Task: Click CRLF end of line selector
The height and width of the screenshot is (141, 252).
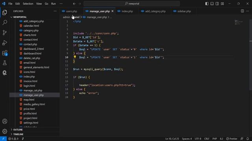Action: (x=207, y=139)
